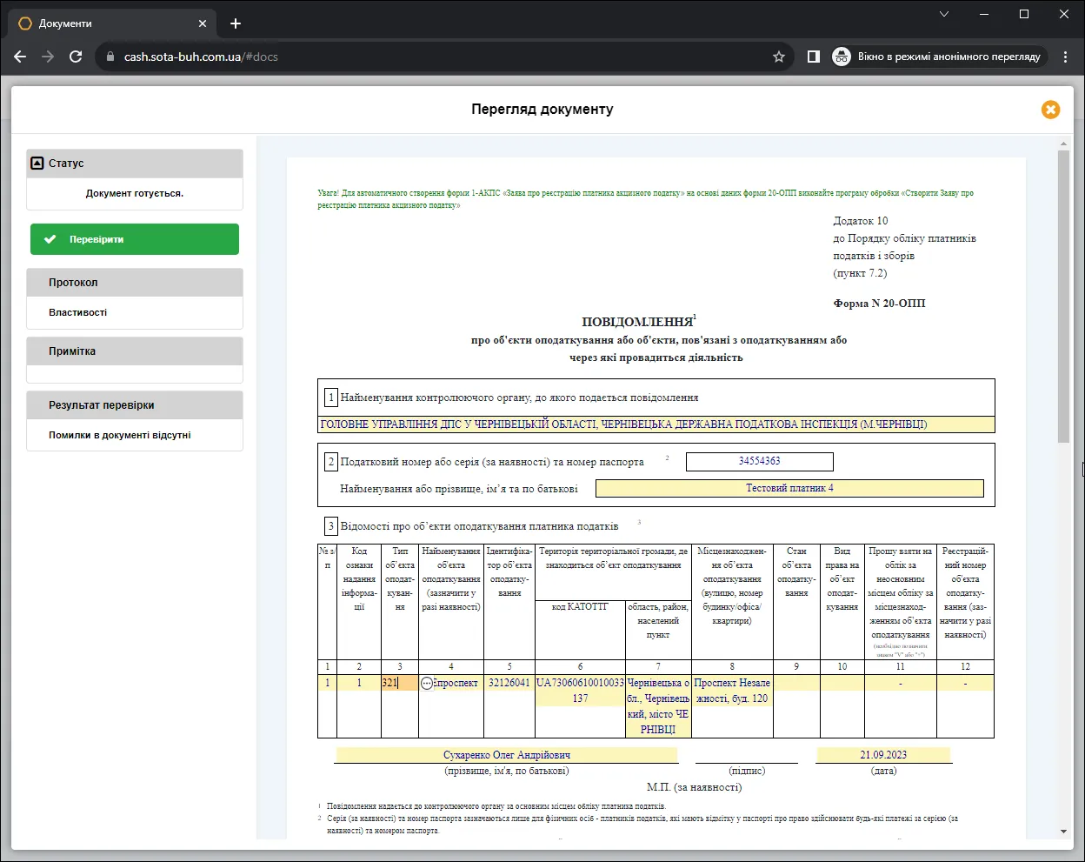Image resolution: width=1085 pixels, height=862 pixels.
Task: Open the browser side panel icon
Action: pyautogui.click(x=814, y=57)
